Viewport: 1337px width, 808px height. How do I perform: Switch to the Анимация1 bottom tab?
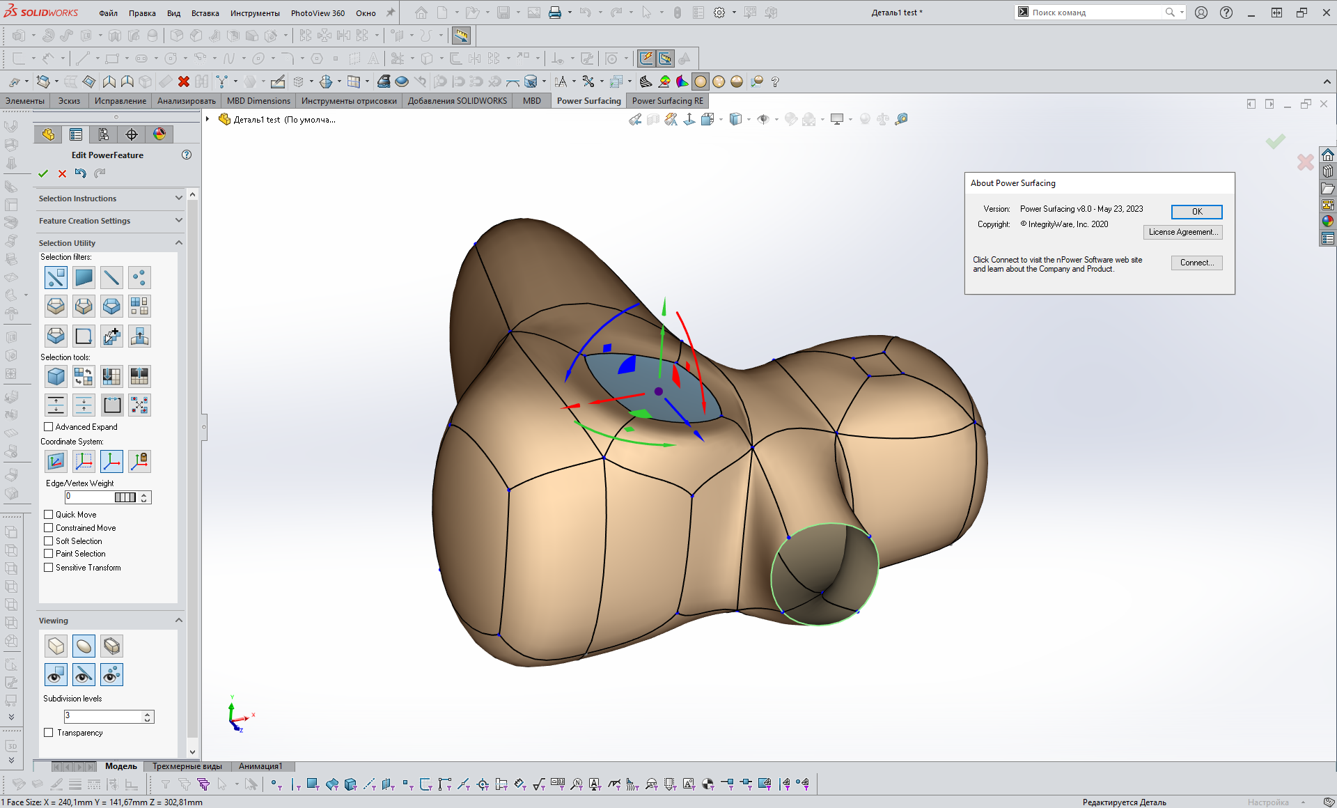260,766
